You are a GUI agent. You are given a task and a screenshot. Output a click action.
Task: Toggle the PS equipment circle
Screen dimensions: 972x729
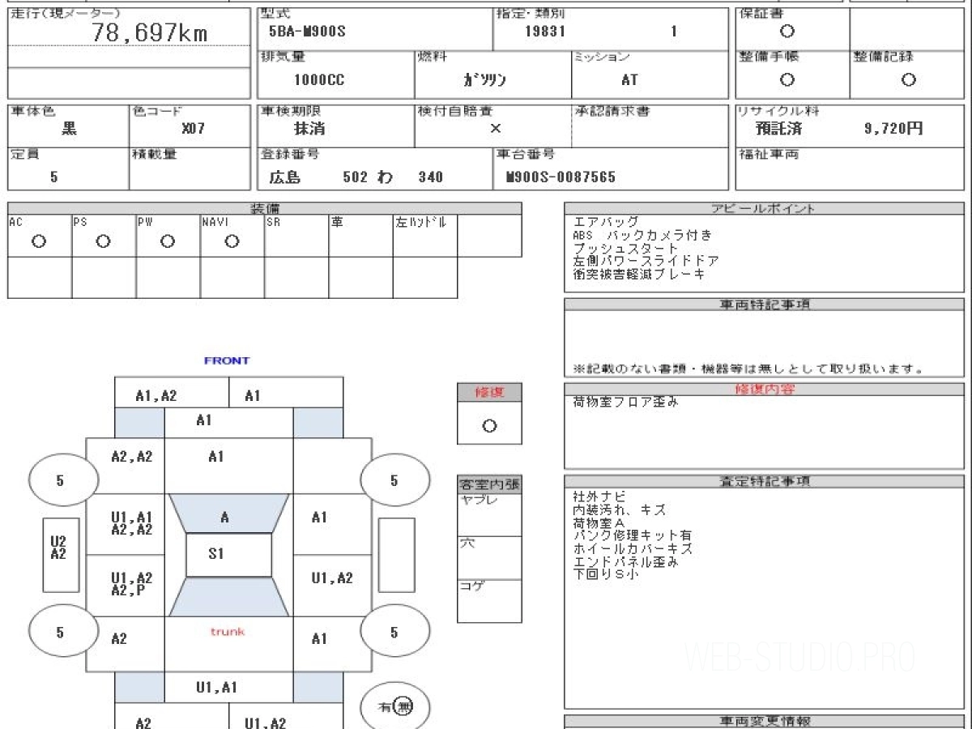pos(103,241)
